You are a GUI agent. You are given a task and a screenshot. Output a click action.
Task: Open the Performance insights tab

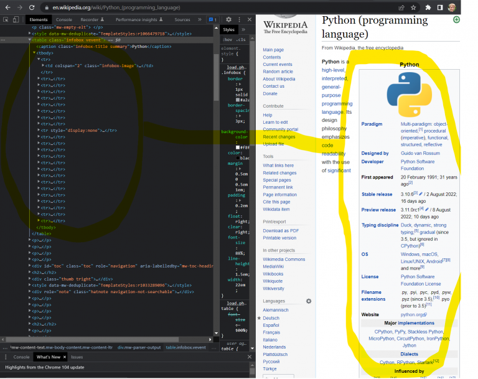click(139, 19)
